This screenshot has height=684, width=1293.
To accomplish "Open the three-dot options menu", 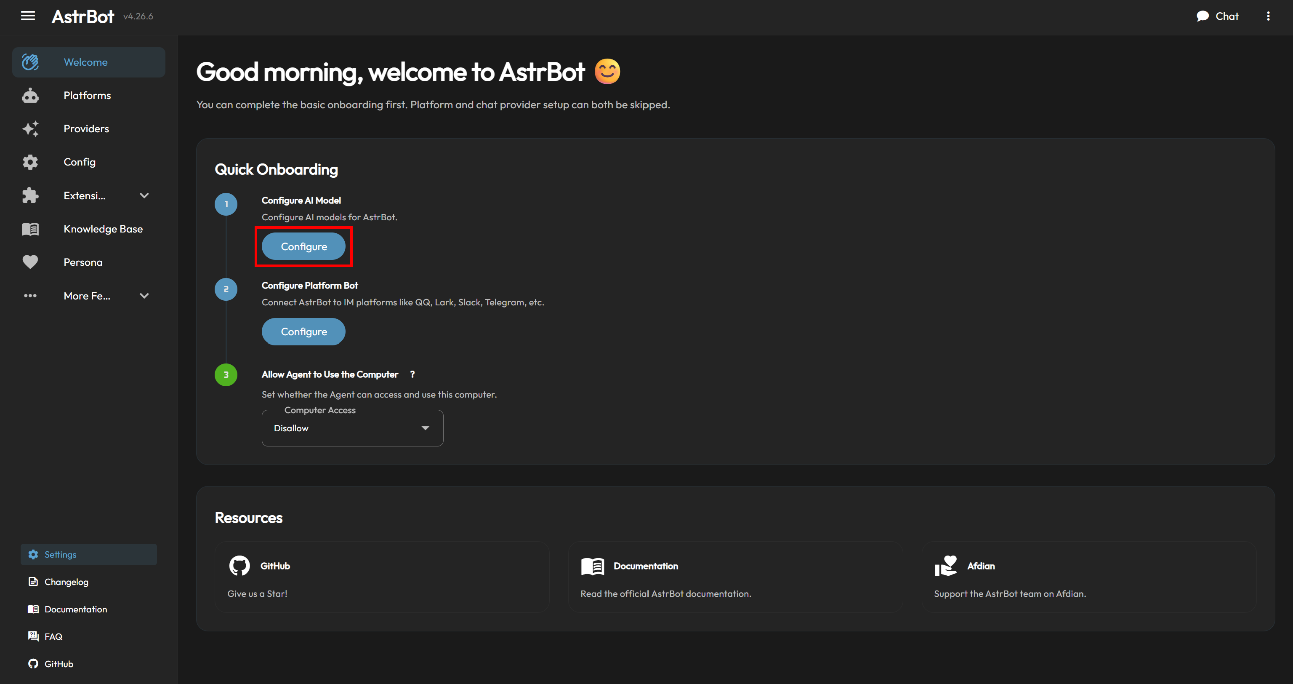I will 1268,16.
